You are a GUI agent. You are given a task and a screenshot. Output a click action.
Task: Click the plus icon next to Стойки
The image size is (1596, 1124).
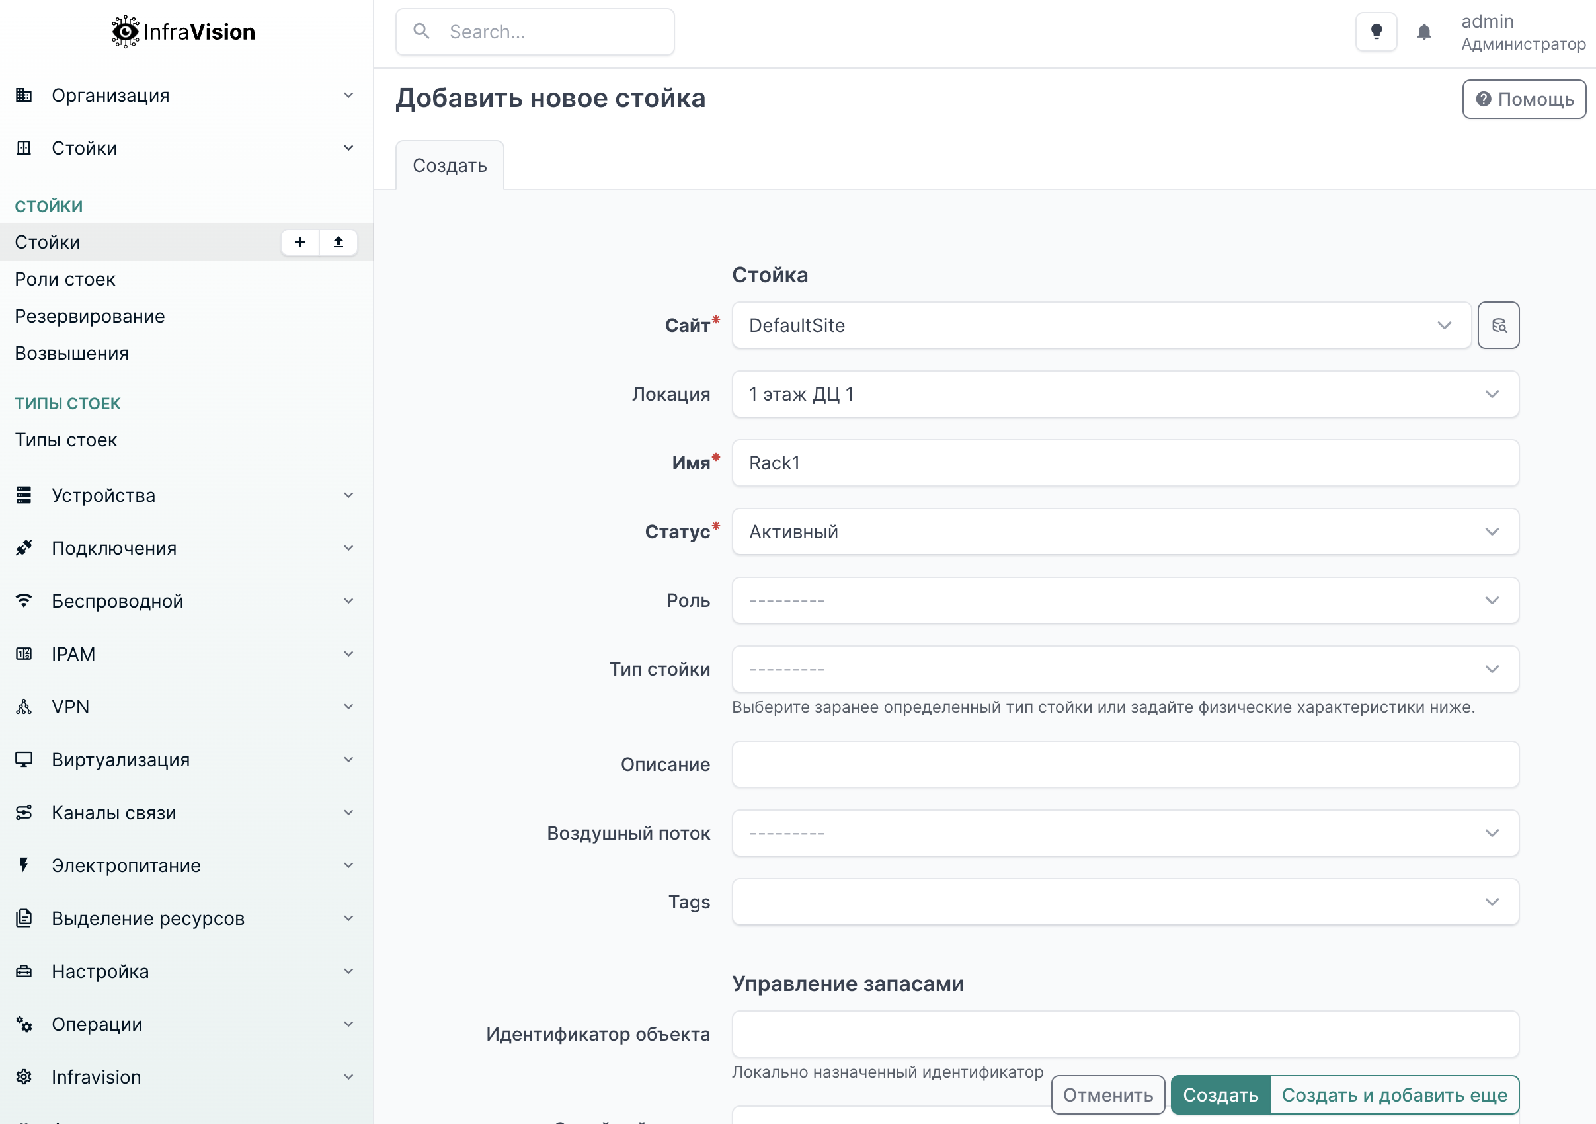299,242
